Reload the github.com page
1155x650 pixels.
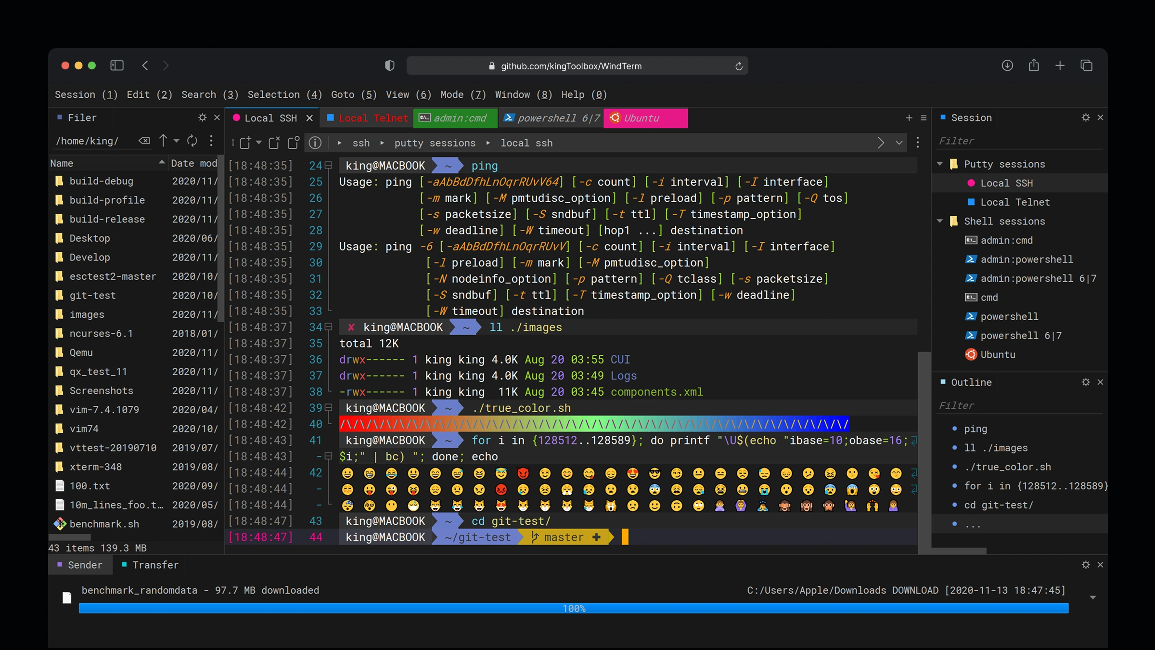739,66
